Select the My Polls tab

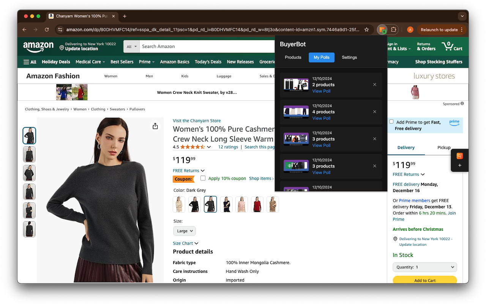pos(322,57)
